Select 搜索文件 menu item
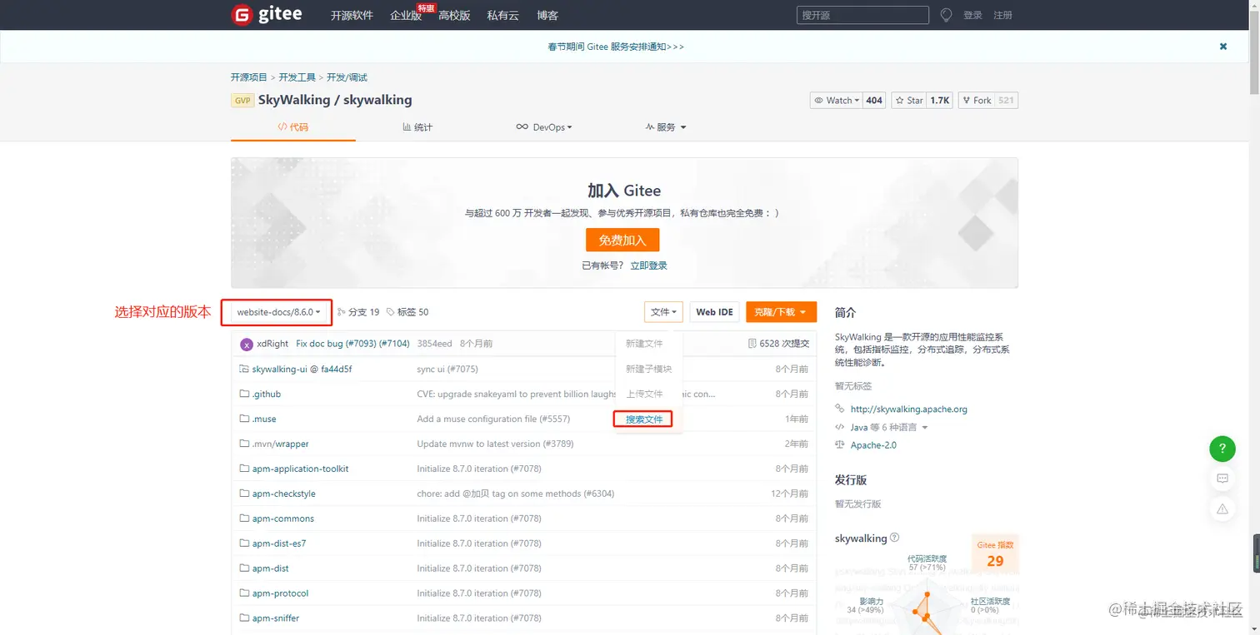The height and width of the screenshot is (635, 1260). tap(644, 419)
